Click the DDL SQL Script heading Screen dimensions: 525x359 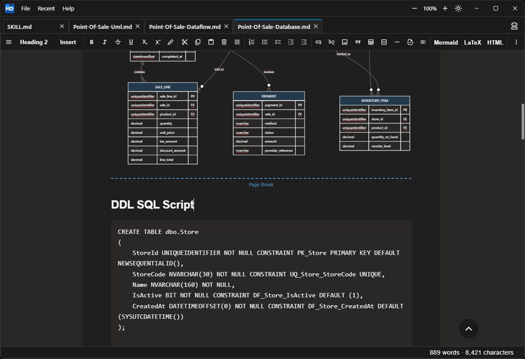(x=152, y=204)
